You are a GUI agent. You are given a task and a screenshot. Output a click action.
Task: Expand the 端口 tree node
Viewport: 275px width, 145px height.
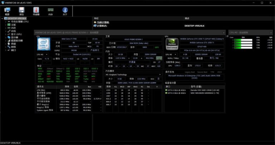6,50
